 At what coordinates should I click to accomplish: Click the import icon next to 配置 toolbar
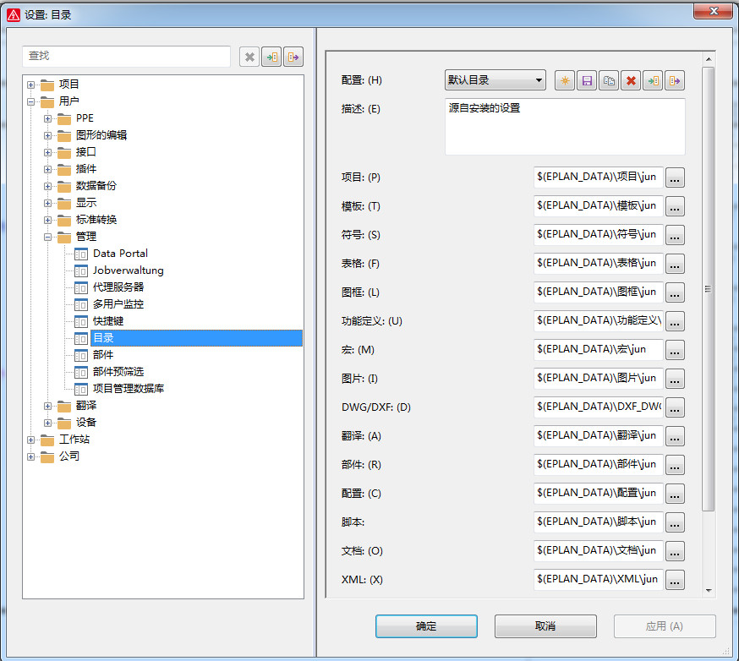point(652,81)
